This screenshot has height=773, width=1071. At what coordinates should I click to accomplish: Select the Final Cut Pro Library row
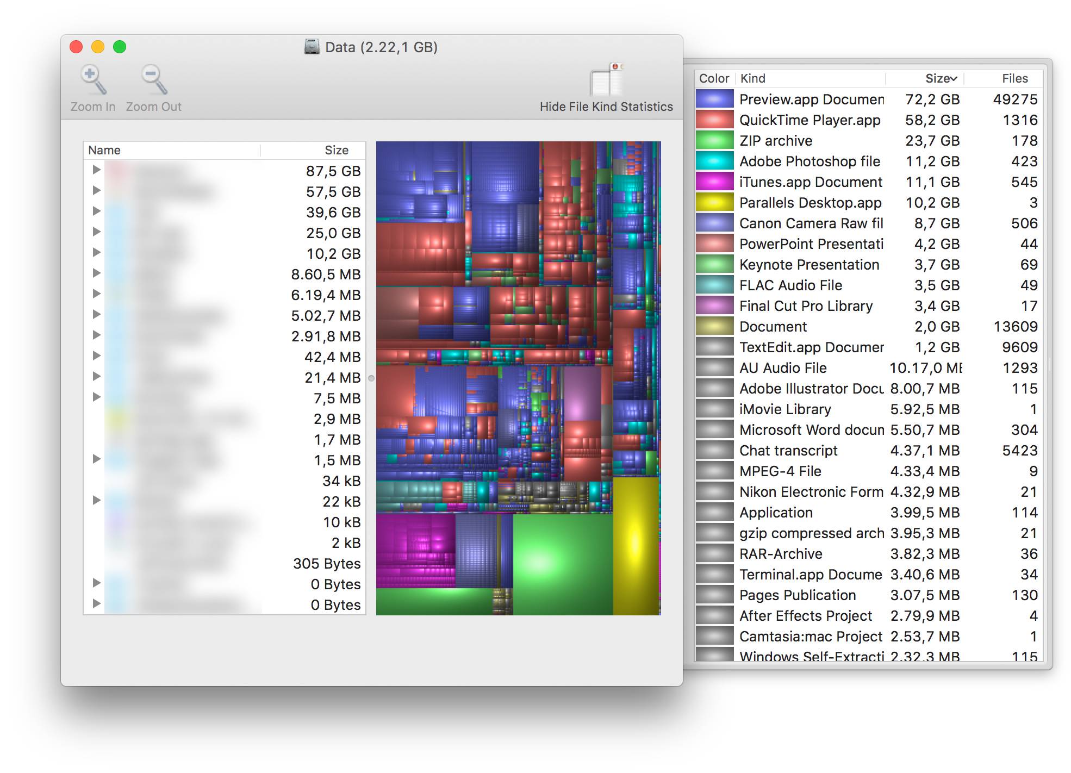point(869,306)
